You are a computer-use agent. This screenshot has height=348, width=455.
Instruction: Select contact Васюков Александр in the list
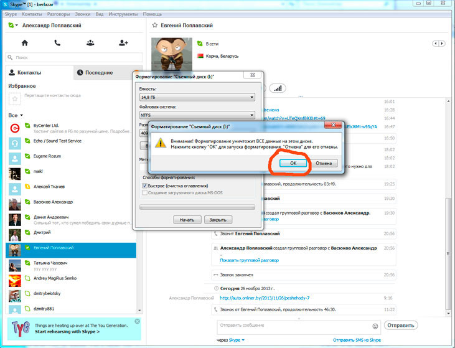(x=53, y=202)
